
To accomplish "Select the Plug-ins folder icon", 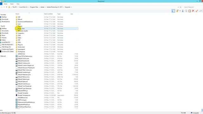I will (16, 45).
